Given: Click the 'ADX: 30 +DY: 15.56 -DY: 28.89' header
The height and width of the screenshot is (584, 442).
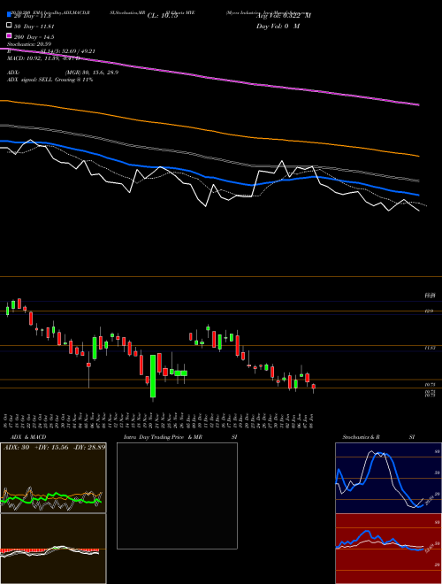Looking at the screenshot, I should (x=54, y=447).
